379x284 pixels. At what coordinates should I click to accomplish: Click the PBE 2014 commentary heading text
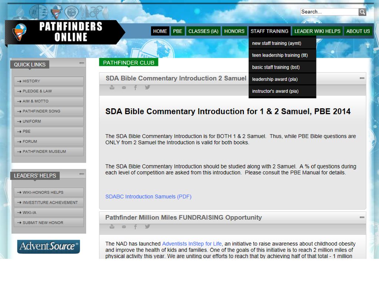(228, 111)
